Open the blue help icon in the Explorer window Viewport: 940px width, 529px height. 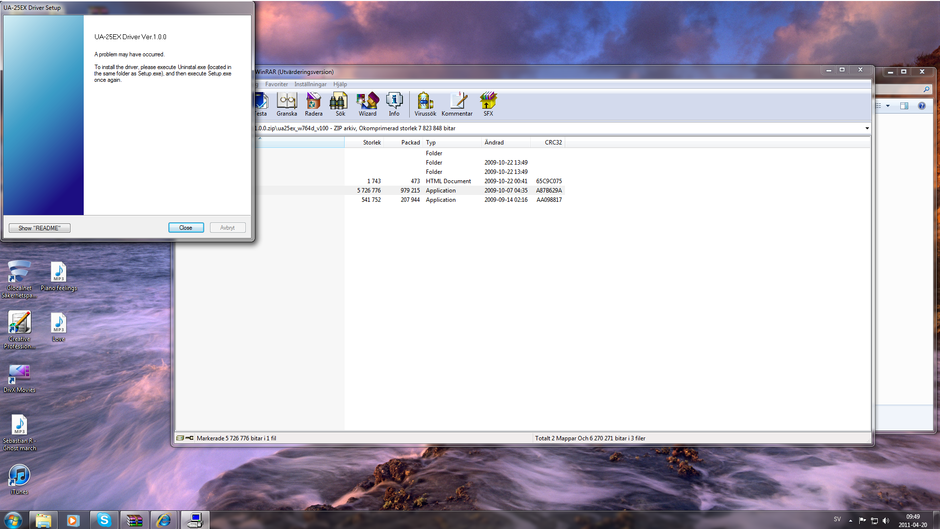pyautogui.click(x=922, y=106)
